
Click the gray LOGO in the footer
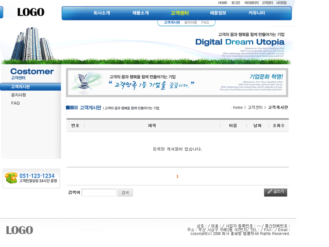(x=19, y=230)
